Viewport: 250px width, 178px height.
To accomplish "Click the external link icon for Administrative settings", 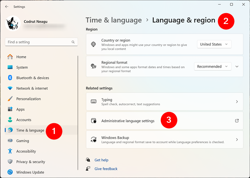I will (x=237, y=120).
